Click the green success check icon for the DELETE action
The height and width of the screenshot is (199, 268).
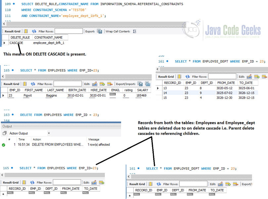(3, 145)
